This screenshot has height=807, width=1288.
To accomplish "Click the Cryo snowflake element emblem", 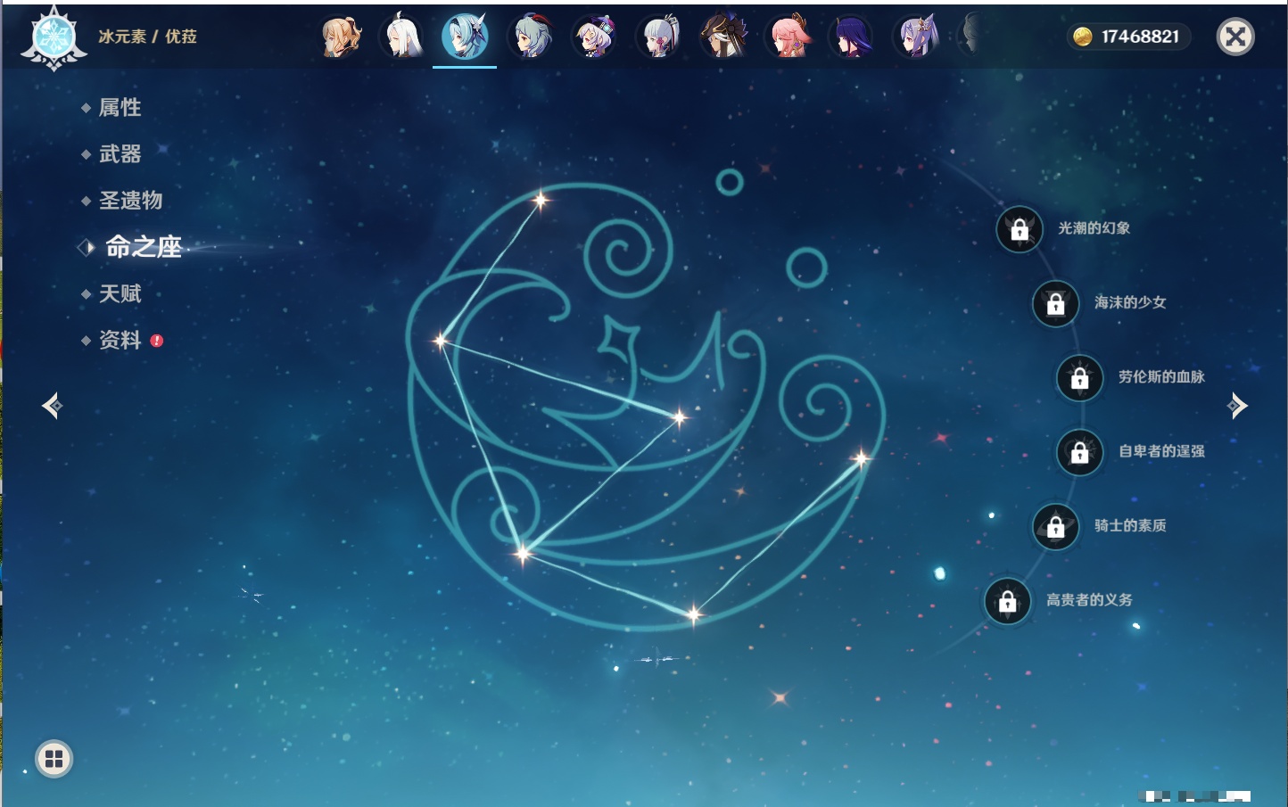I will [x=54, y=37].
